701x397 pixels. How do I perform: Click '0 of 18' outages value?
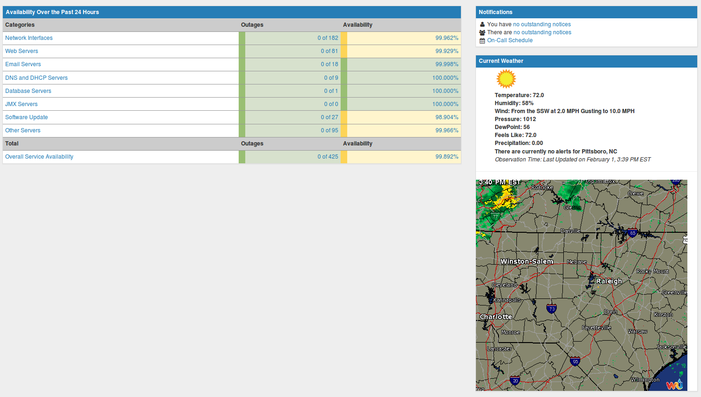click(329, 64)
